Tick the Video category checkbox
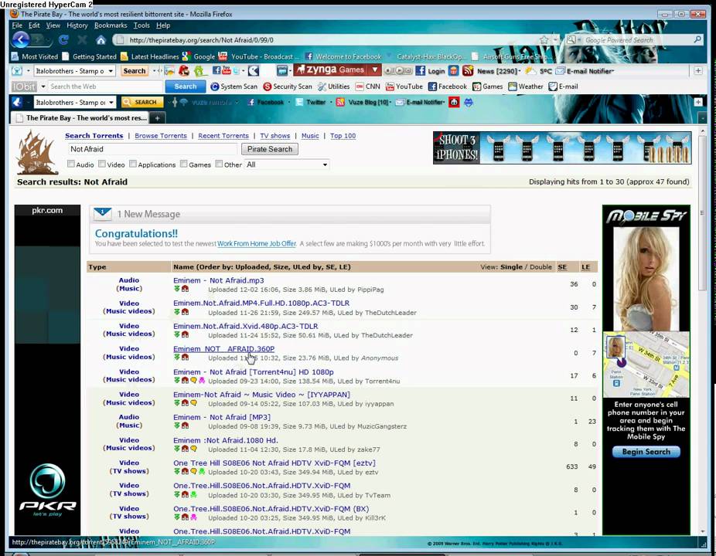This screenshot has width=716, height=556. [102, 164]
